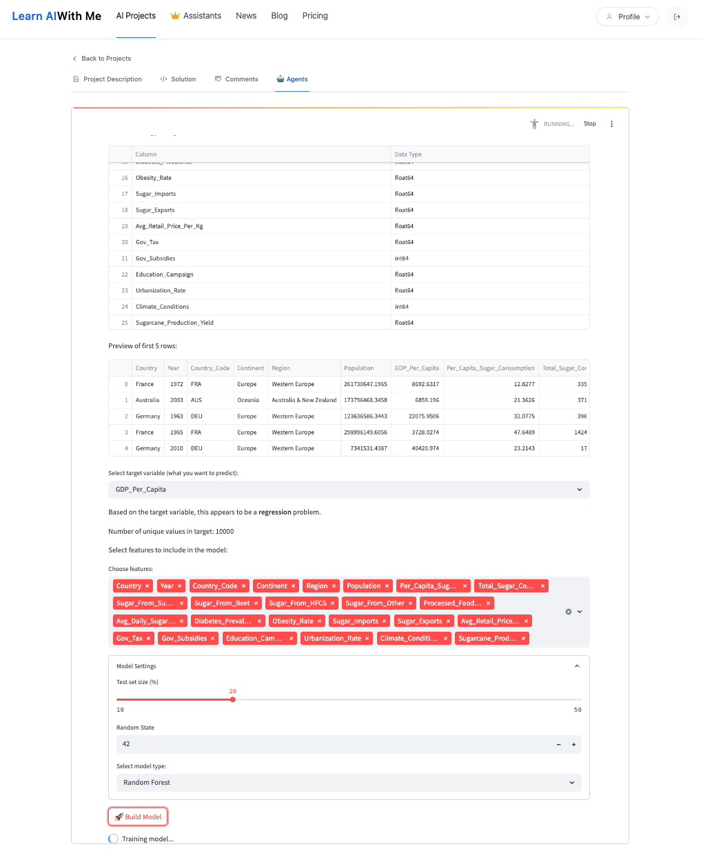Expand the Choose features multiselect arrow
Screen dimensions: 703x851
click(580, 612)
